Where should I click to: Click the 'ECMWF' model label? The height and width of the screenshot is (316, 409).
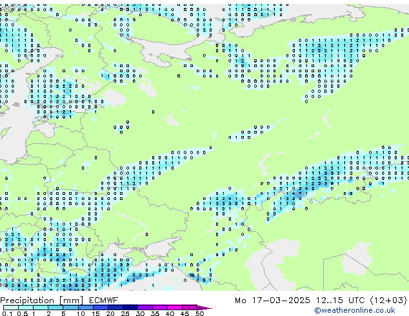[104, 301]
